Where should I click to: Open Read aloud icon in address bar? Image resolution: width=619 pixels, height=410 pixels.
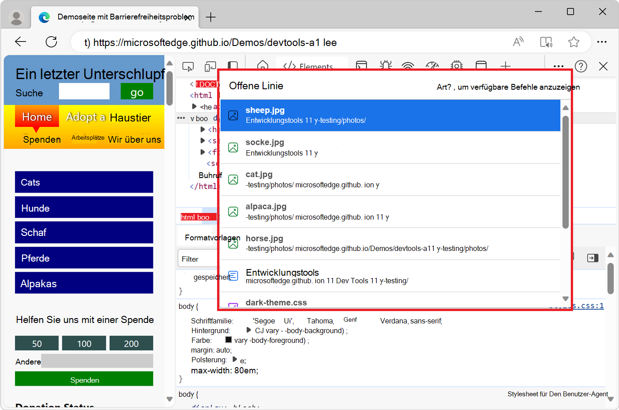click(x=518, y=42)
